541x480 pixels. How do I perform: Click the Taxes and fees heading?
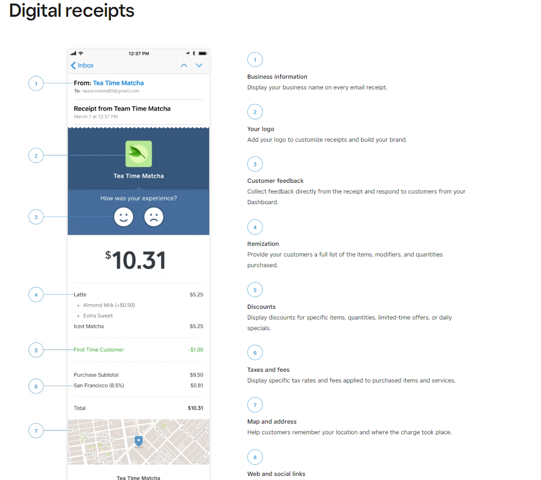tap(268, 370)
